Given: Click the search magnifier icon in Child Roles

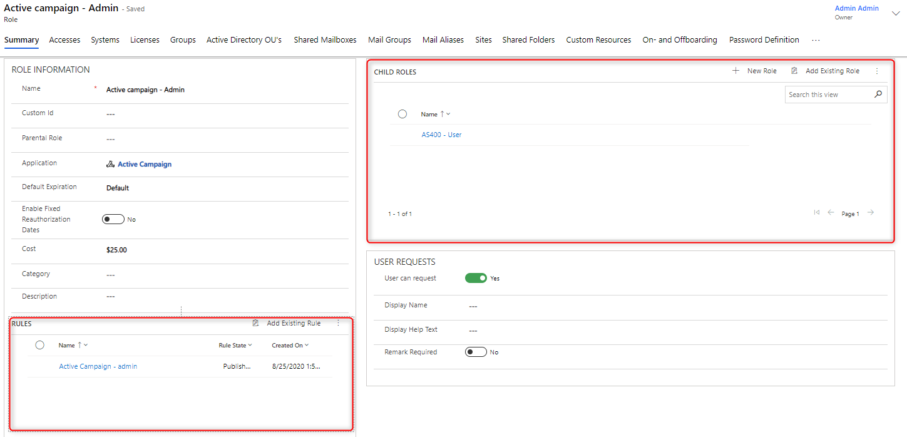Looking at the screenshot, I should coord(878,95).
